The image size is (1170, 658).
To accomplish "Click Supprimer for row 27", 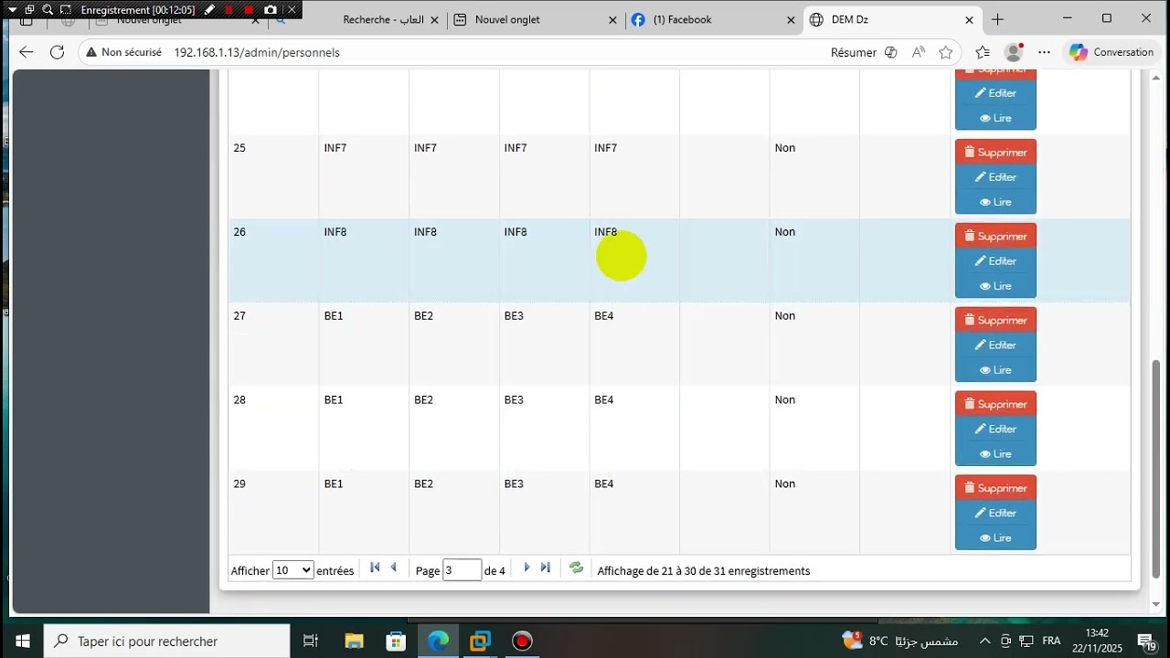I will pyautogui.click(x=995, y=321).
